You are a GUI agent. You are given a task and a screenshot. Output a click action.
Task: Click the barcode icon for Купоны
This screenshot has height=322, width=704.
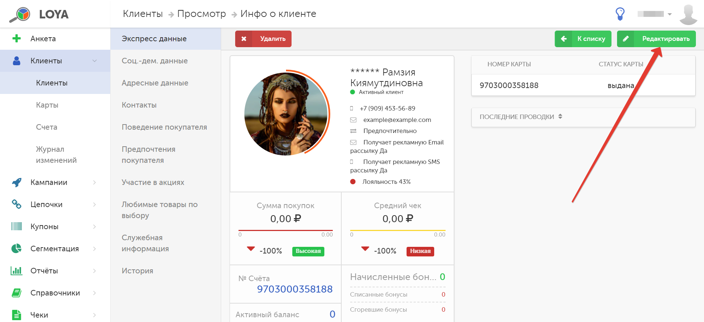(17, 226)
